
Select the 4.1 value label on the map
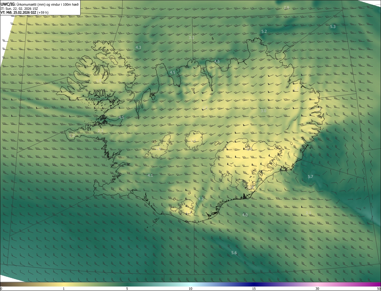pyautogui.click(x=150, y=176)
